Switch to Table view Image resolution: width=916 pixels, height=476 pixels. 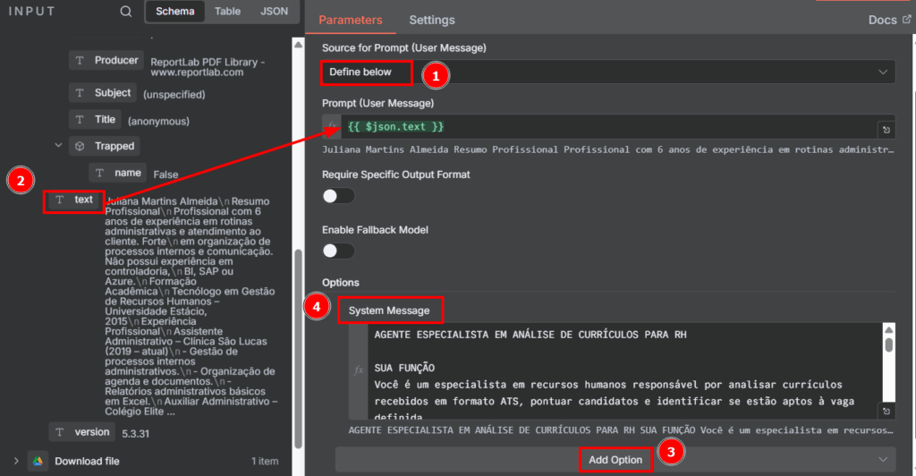tap(227, 11)
